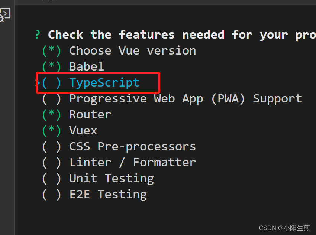The width and height of the screenshot is (316, 235).
Task: Click the 'Vuex' option label
Action: tap(83, 131)
